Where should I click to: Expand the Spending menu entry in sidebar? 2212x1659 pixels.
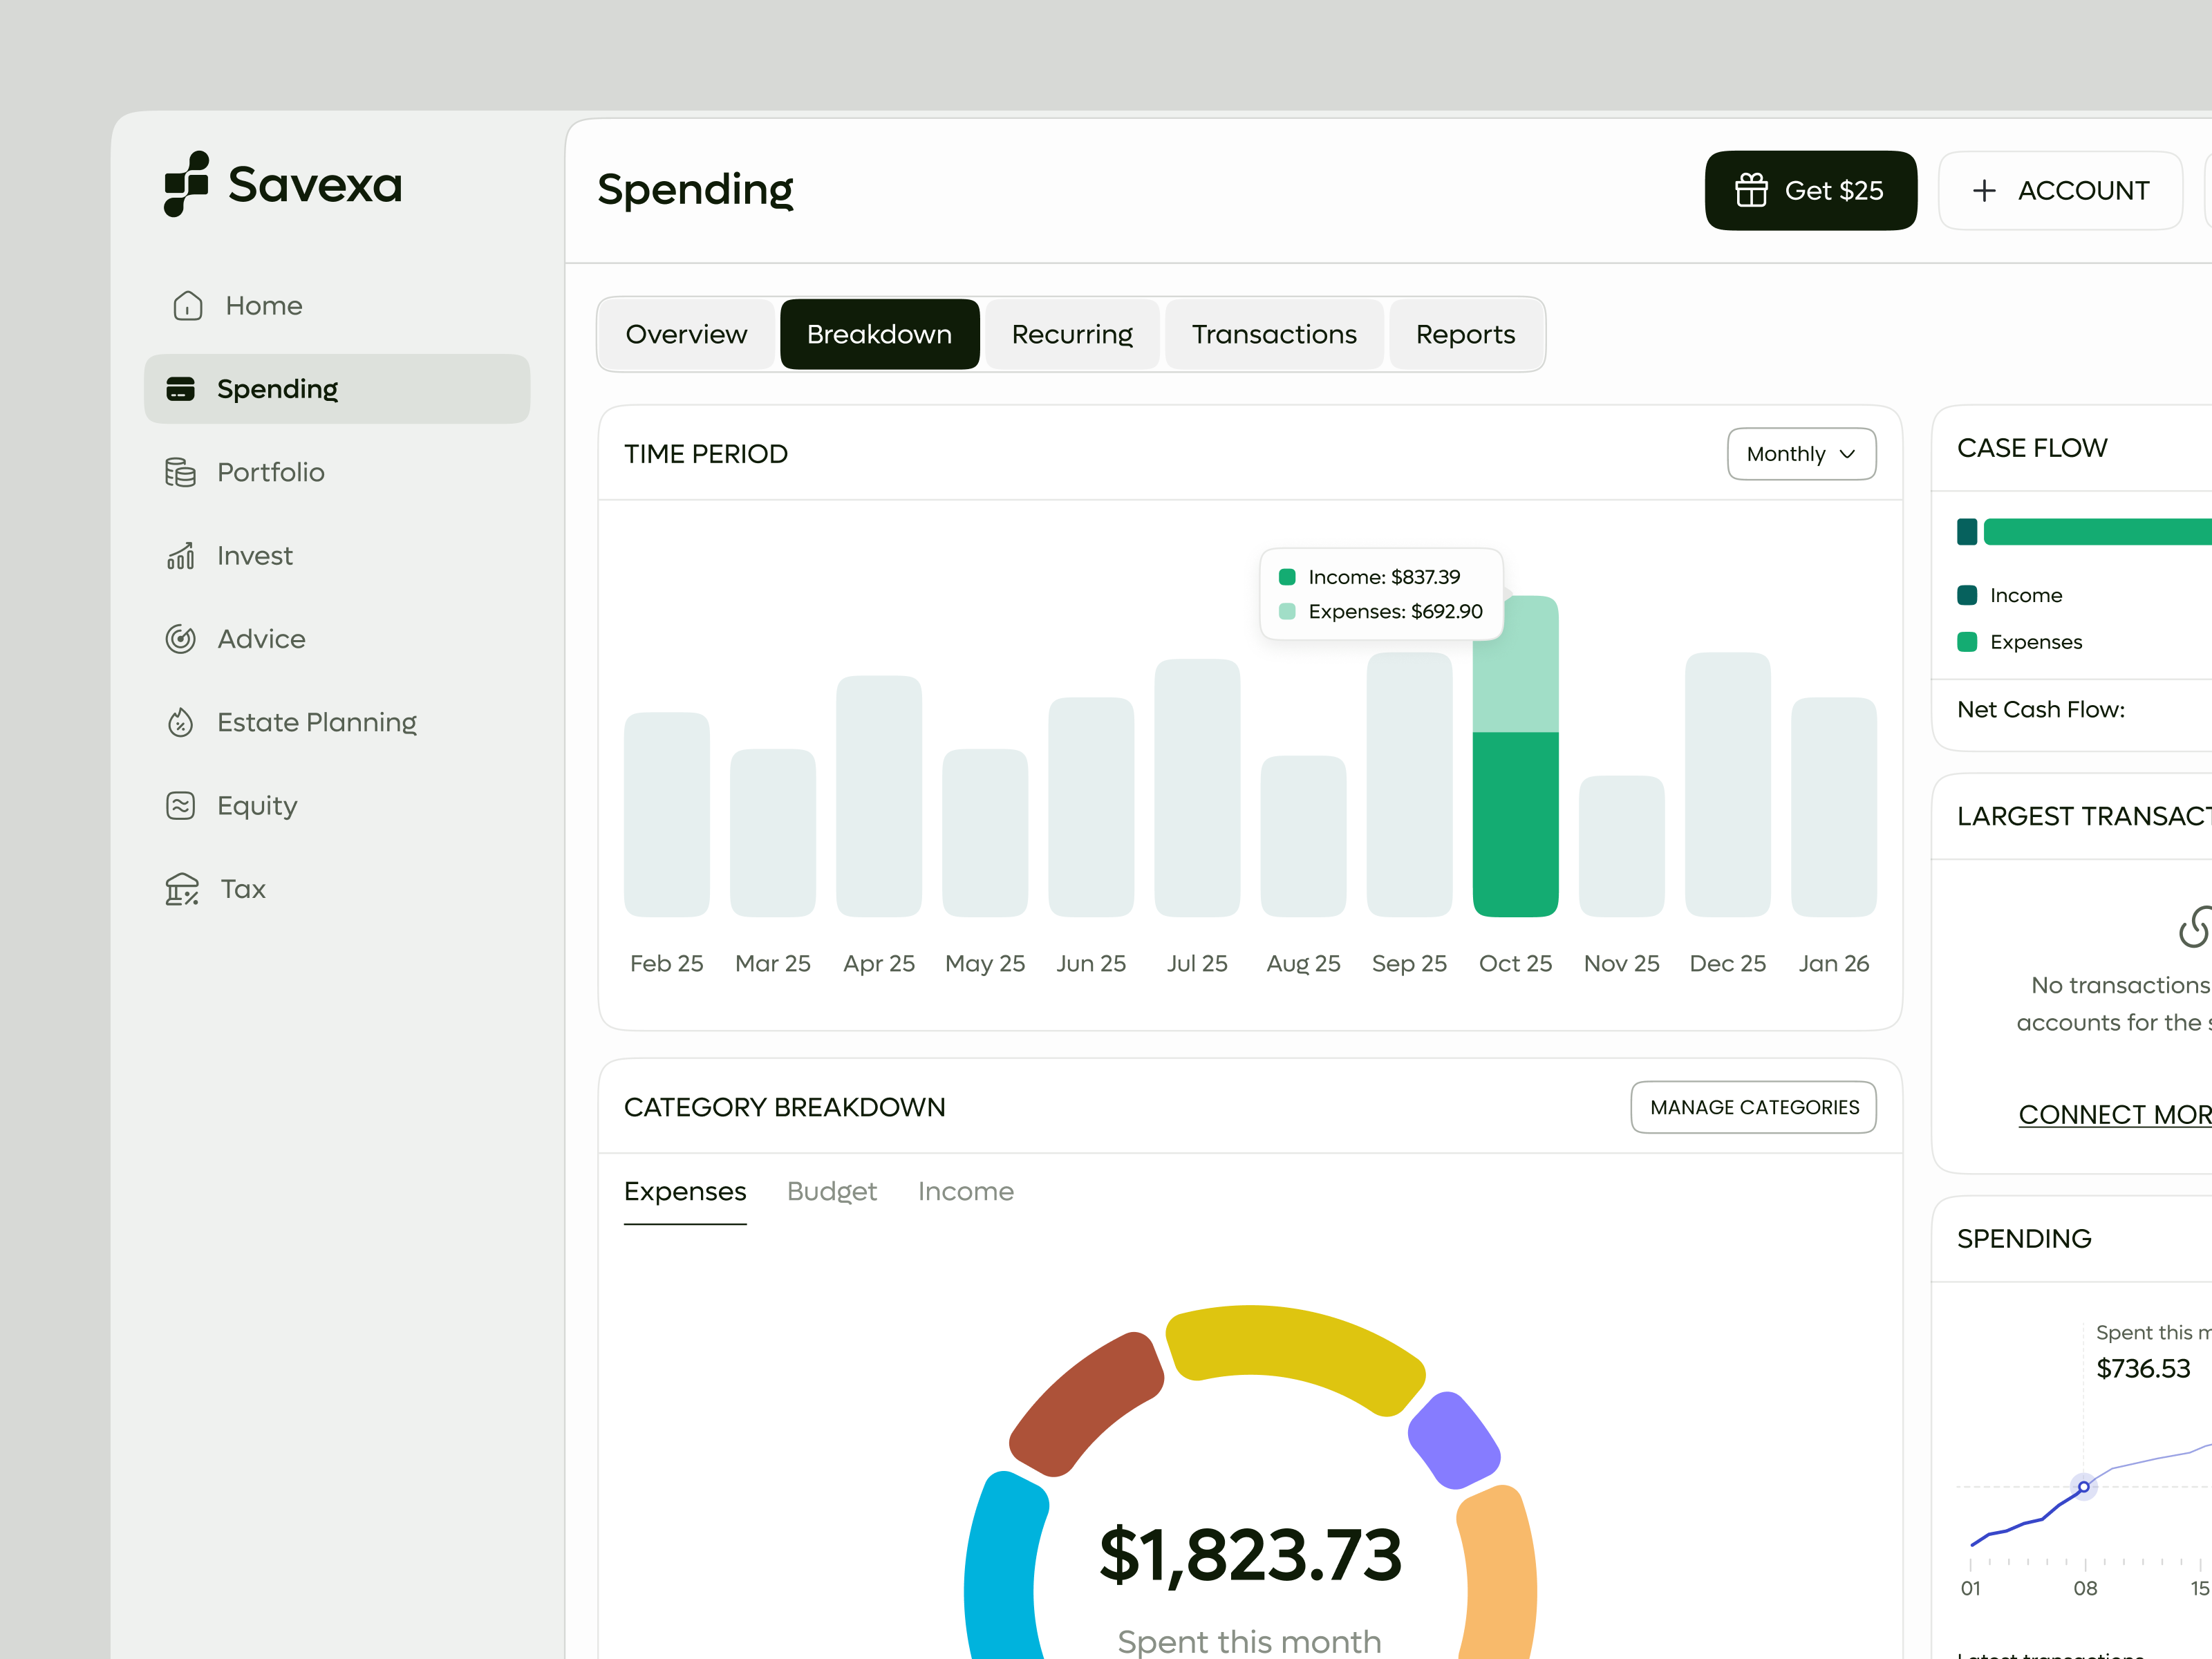pos(278,388)
